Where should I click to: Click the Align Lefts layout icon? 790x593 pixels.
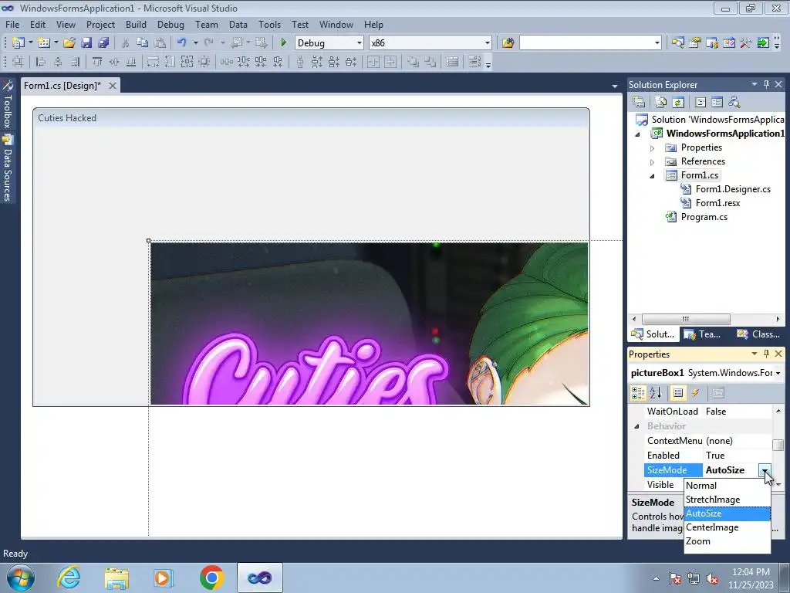41,62
